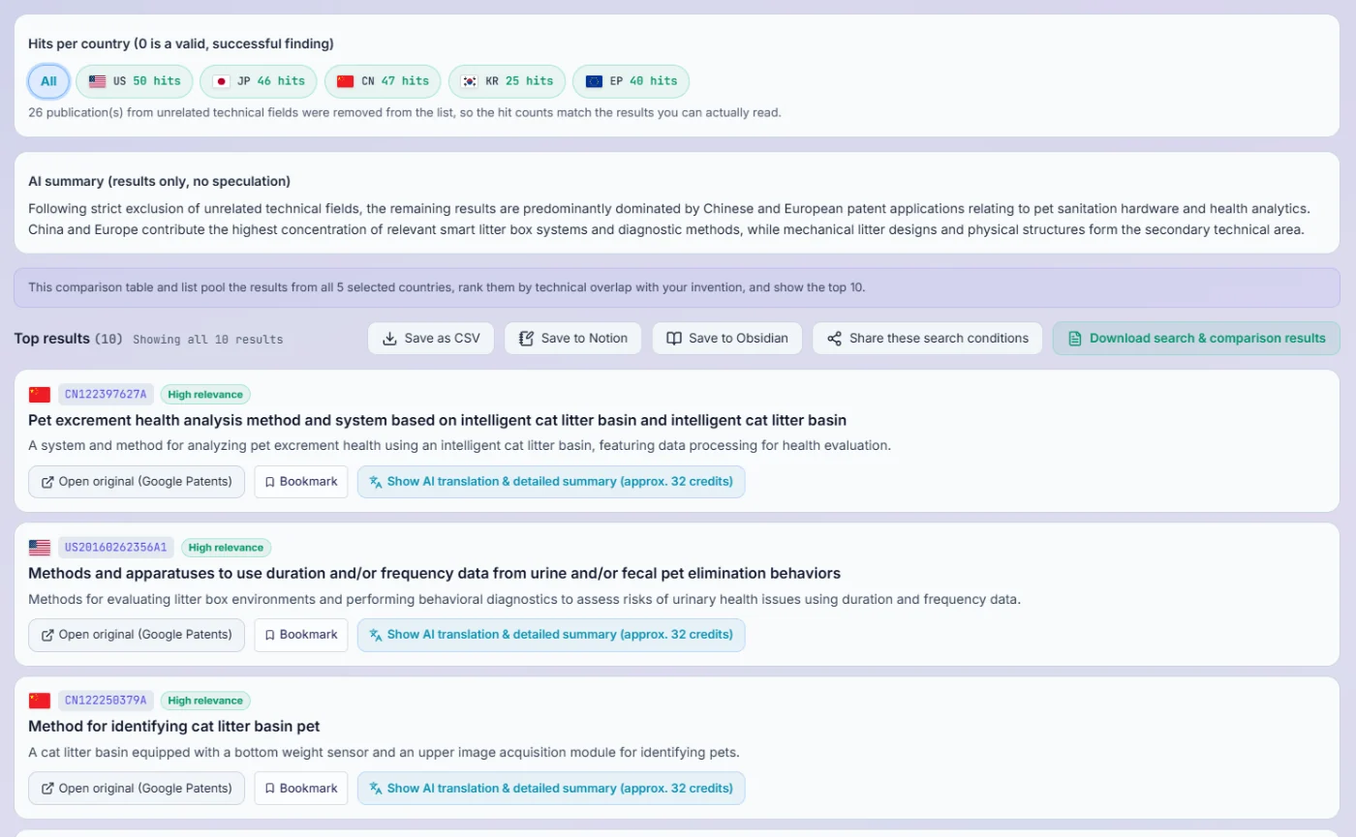The image size is (1356, 837).
Task: Bookmark the CN122250379A cat litter patent
Action: [301, 788]
